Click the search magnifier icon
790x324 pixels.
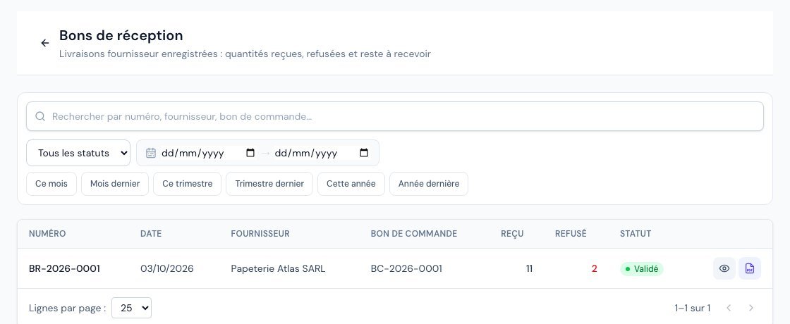pos(40,116)
